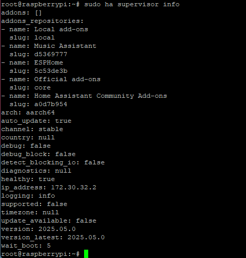Click the wait_boot value 5
This screenshot has width=246, height=258.
point(49,246)
